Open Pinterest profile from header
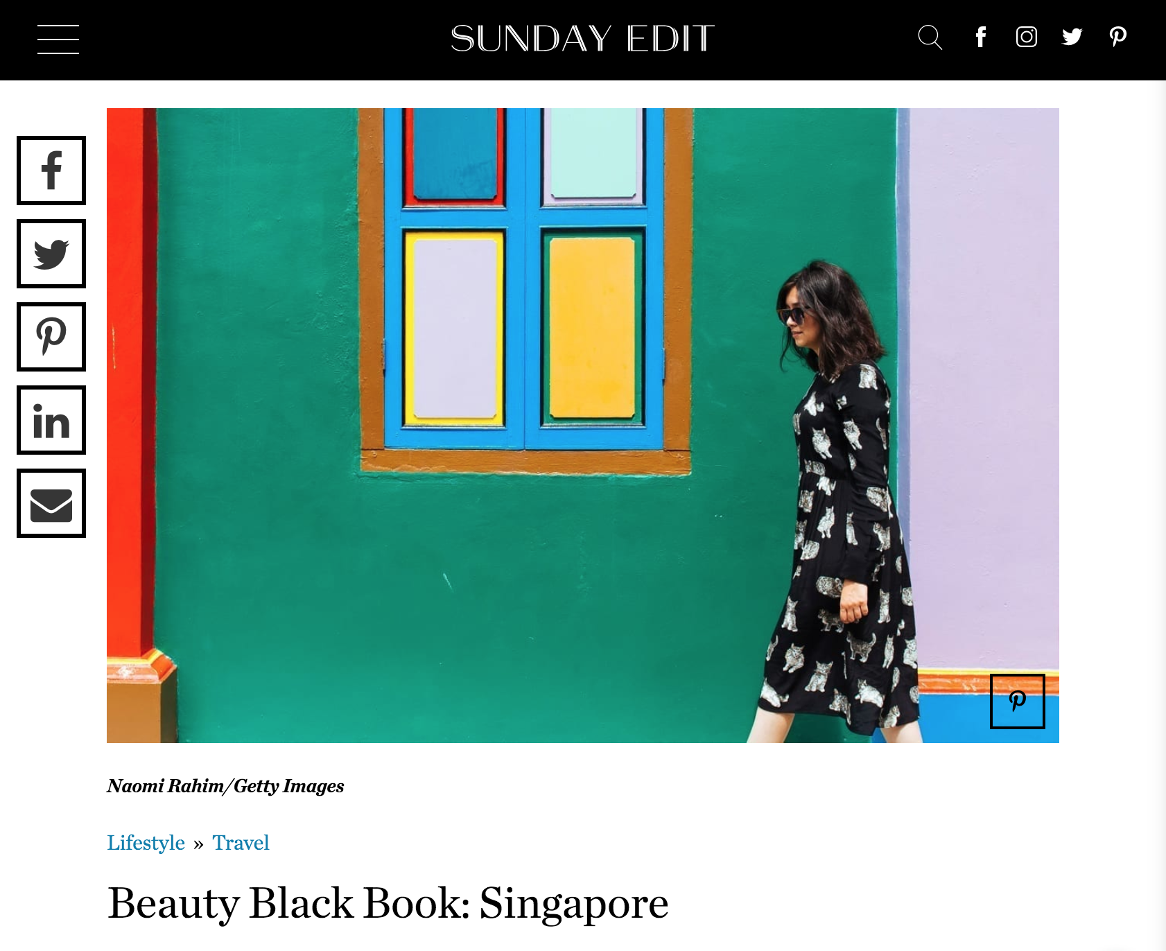This screenshot has height=951, width=1166. point(1118,37)
